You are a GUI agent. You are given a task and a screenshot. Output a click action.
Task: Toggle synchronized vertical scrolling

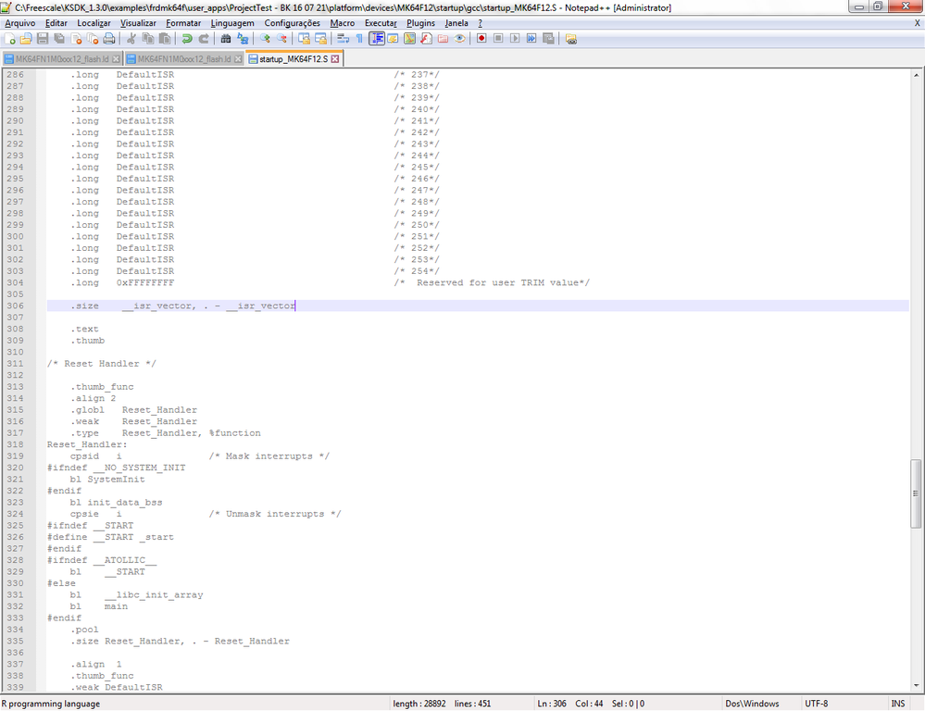tap(304, 39)
